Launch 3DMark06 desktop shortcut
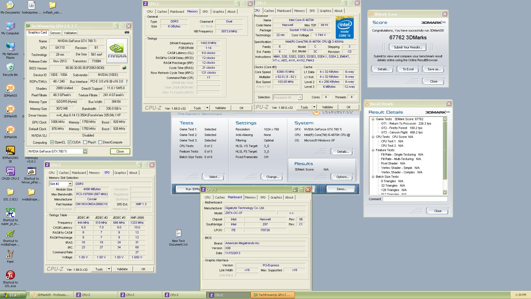The image size is (531, 299). click(x=10, y=132)
